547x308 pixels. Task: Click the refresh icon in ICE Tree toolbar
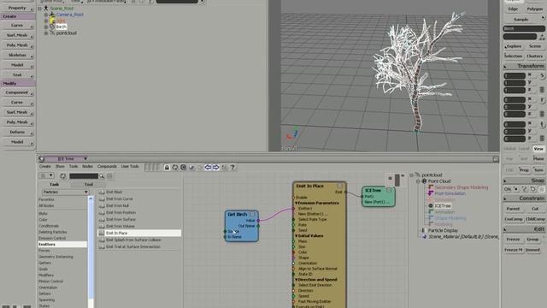click(175, 168)
